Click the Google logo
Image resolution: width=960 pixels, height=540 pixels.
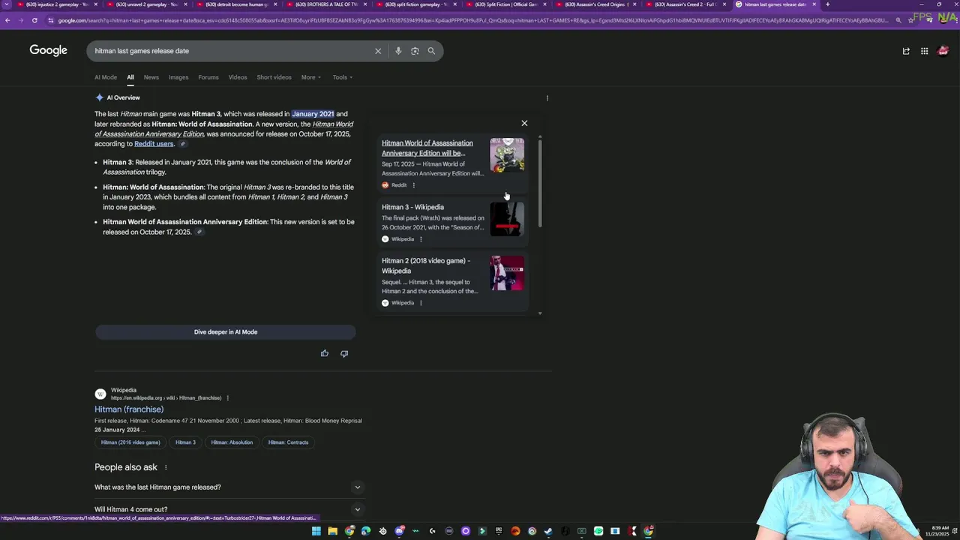[x=48, y=50]
